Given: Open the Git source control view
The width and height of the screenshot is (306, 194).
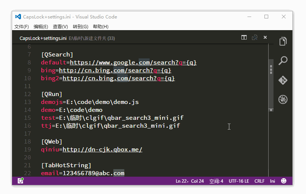Looking at the screenshot, I should coord(283,80).
